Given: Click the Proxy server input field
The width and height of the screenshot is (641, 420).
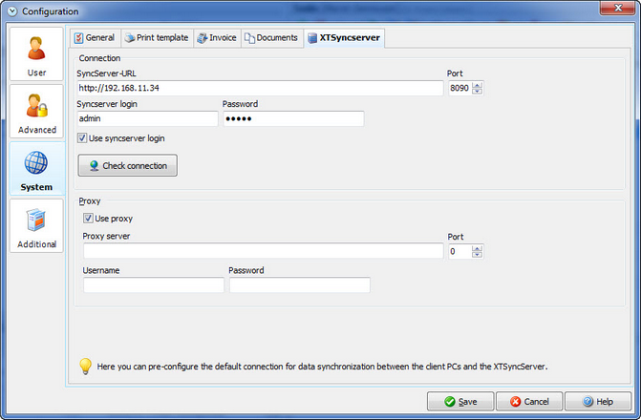Looking at the screenshot, I should 264,251.
